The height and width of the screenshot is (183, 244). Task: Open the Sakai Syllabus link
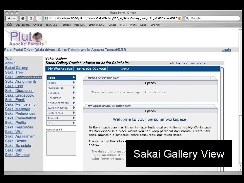[17, 155]
